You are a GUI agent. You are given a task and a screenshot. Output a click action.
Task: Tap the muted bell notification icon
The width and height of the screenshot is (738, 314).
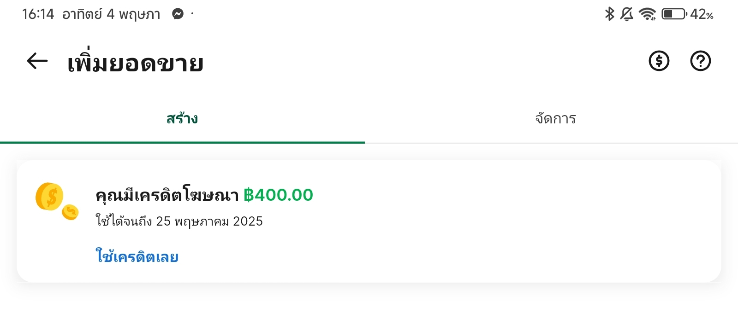coord(626,14)
